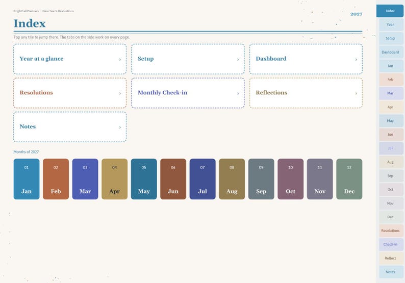Go to the Reflect side tab
Image resolution: width=405 pixels, height=283 pixels.
point(391,258)
